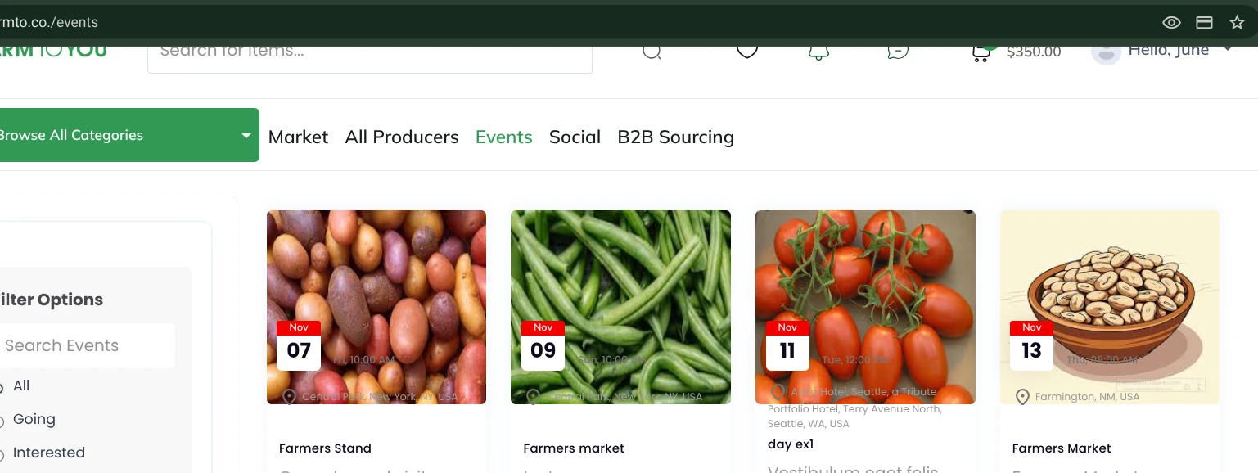Open the shopping cart icon
The image size is (1258, 473).
[x=981, y=52]
